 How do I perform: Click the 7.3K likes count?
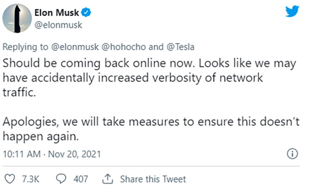[x=30, y=179]
